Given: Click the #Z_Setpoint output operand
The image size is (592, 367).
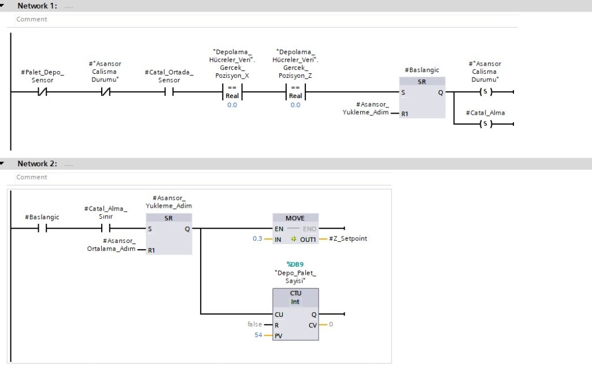Looking at the screenshot, I should pos(348,238).
